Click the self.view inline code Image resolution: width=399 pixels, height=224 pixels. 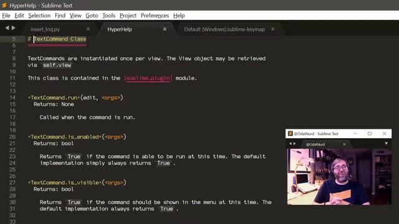57,65
